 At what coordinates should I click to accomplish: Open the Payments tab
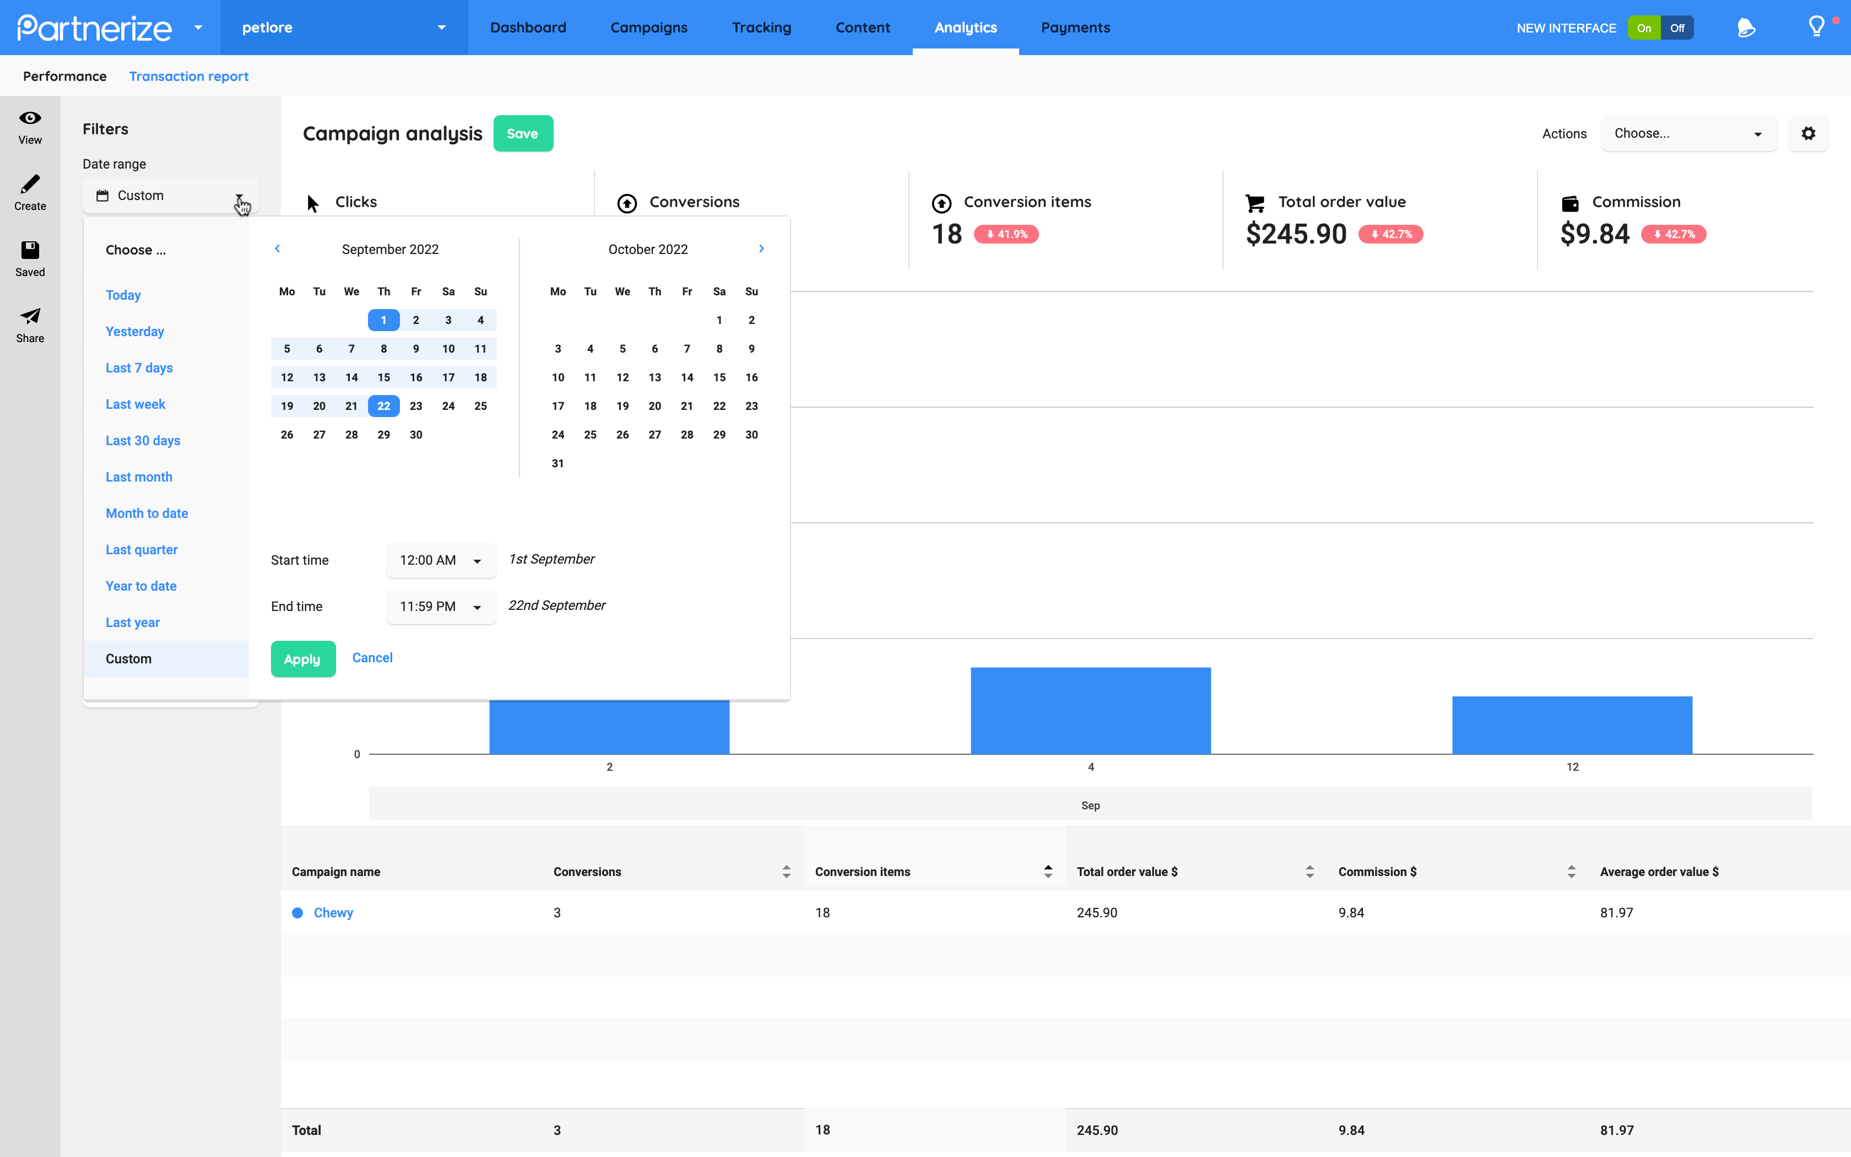[1075, 28]
